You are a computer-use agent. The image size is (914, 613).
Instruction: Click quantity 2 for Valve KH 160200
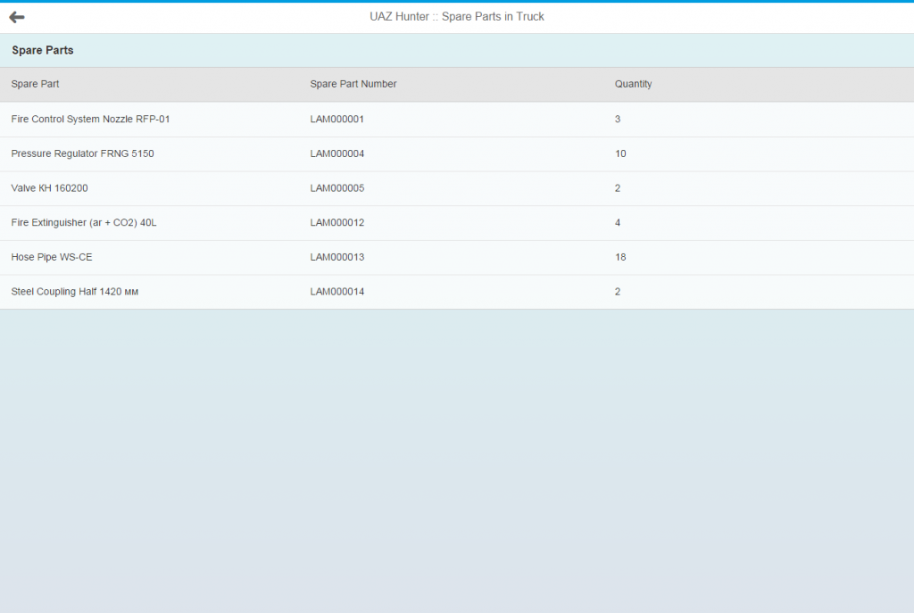tap(618, 188)
